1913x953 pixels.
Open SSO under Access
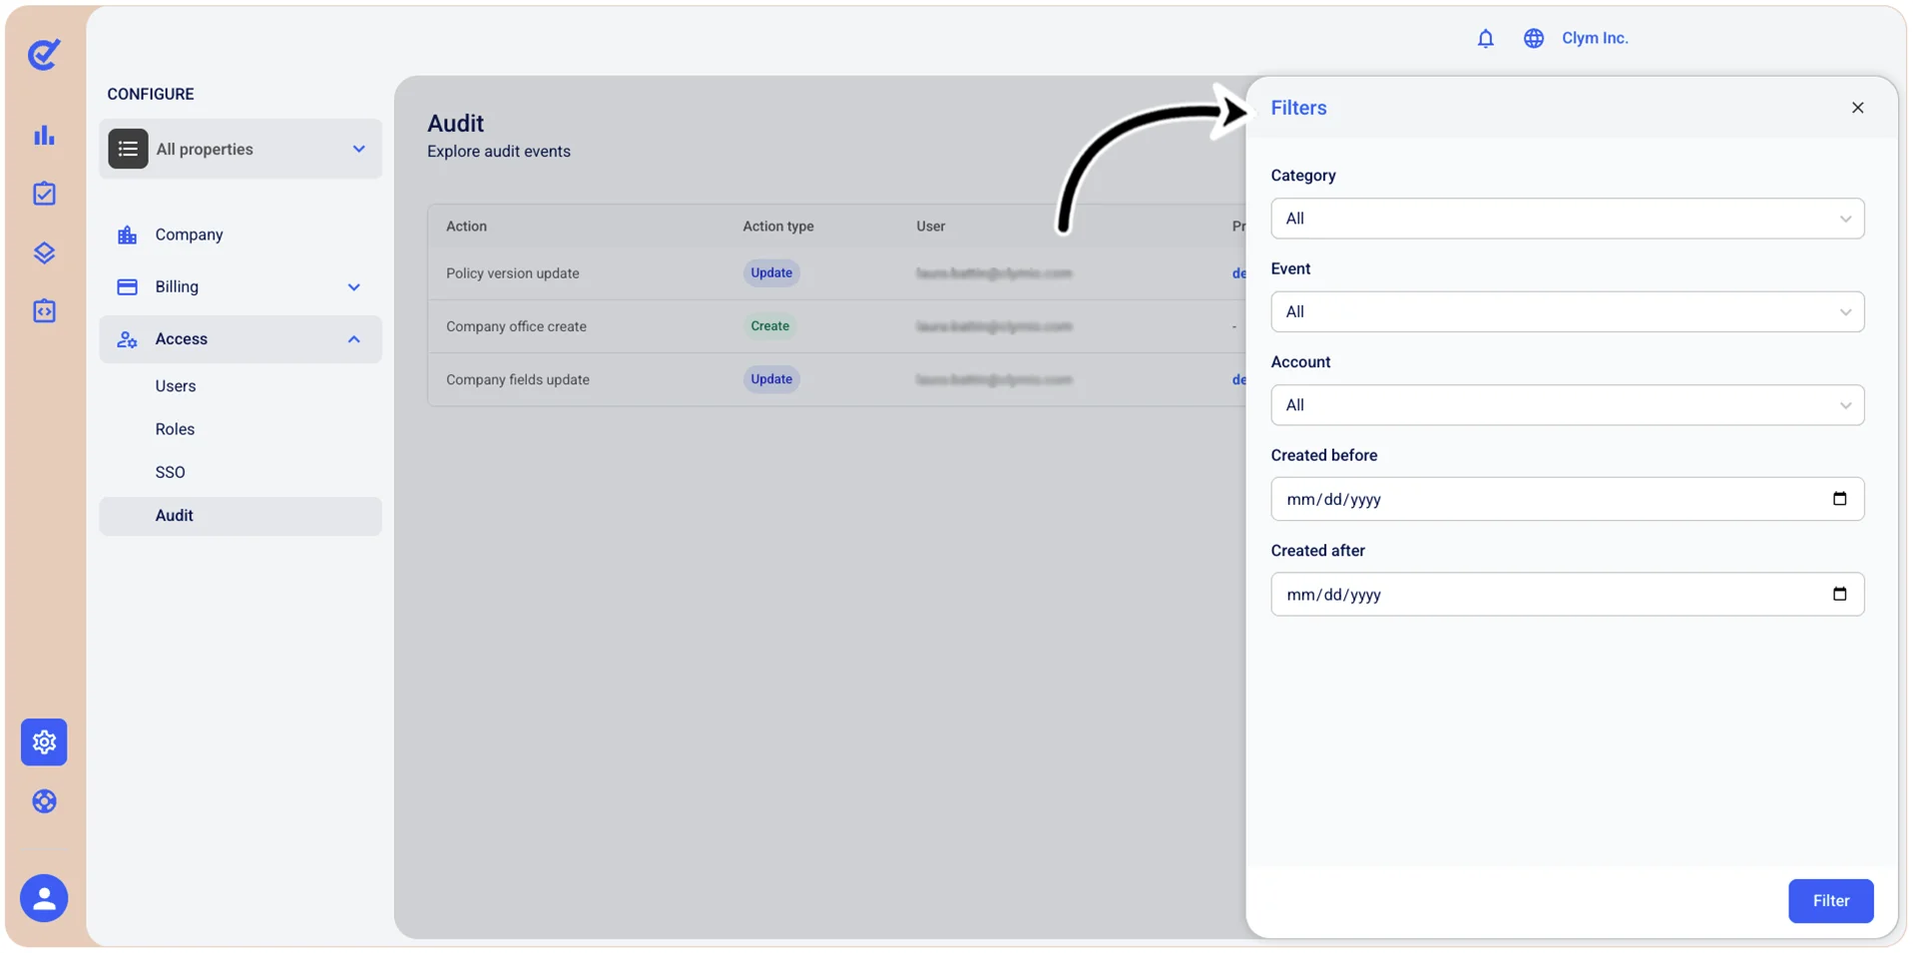pyautogui.click(x=170, y=472)
